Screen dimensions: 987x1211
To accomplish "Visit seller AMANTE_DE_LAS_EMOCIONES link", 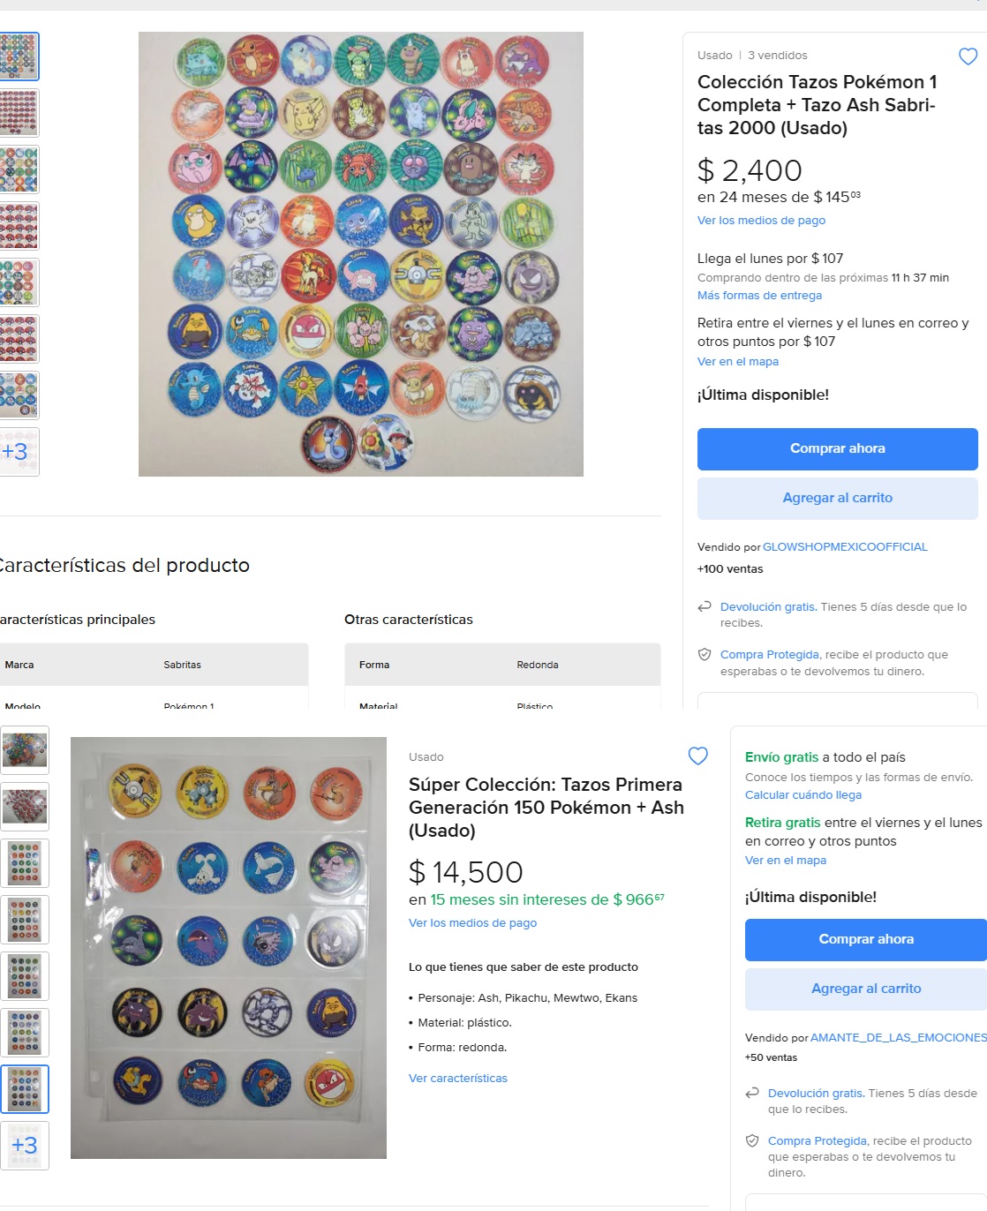I will tap(898, 1038).
